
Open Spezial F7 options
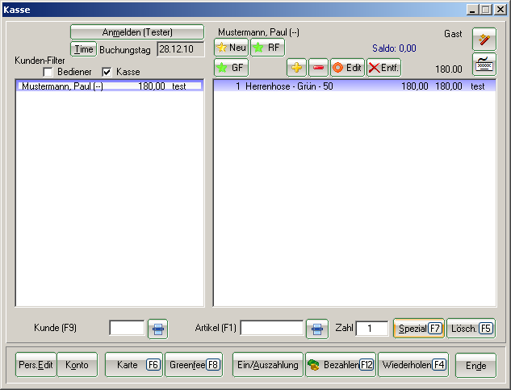coord(417,329)
